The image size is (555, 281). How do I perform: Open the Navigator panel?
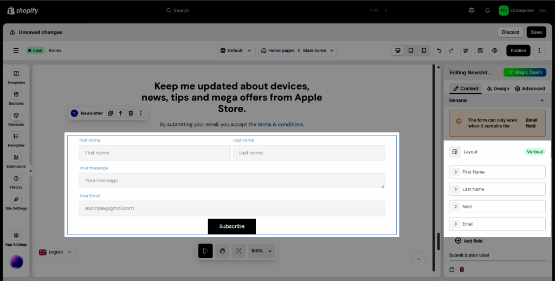pyautogui.click(x=16, y=139)
